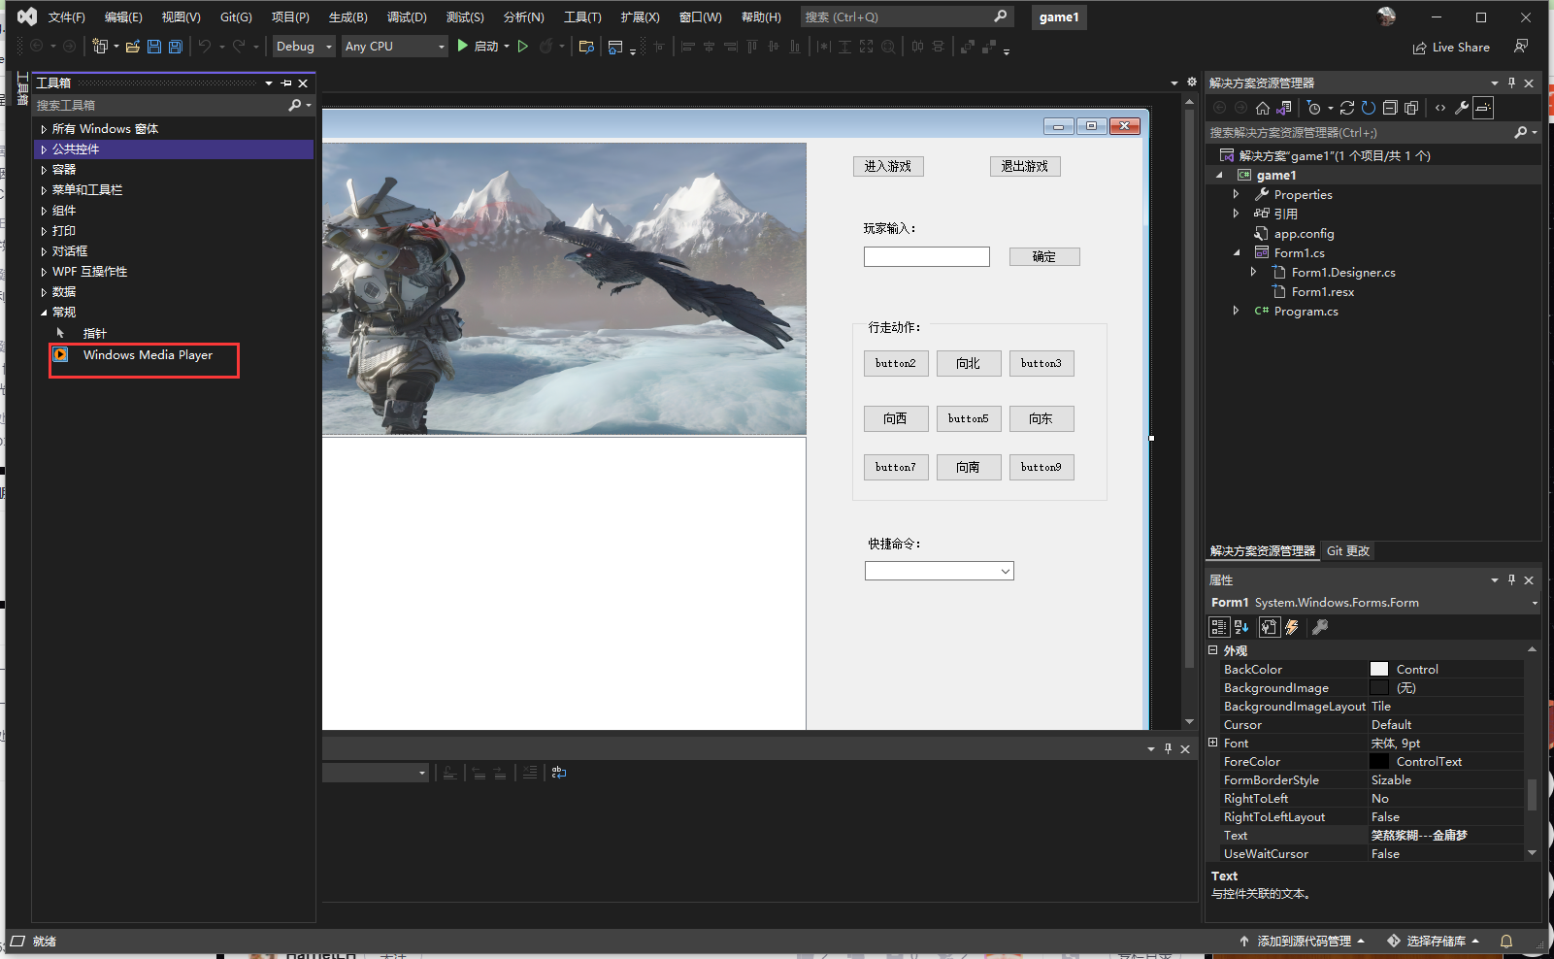Open the 调试(D) menu
This screenshot has width=1554, height=959.
tap(407, 17)
